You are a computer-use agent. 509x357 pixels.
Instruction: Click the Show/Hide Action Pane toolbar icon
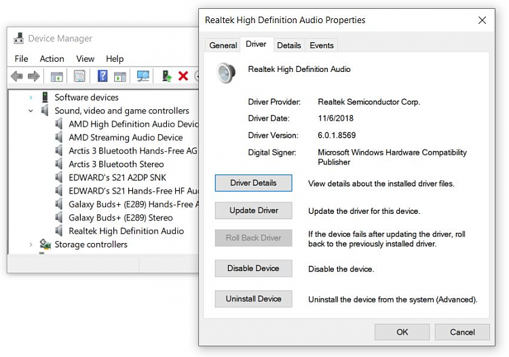pyautogui.click(x=120, y=77)
